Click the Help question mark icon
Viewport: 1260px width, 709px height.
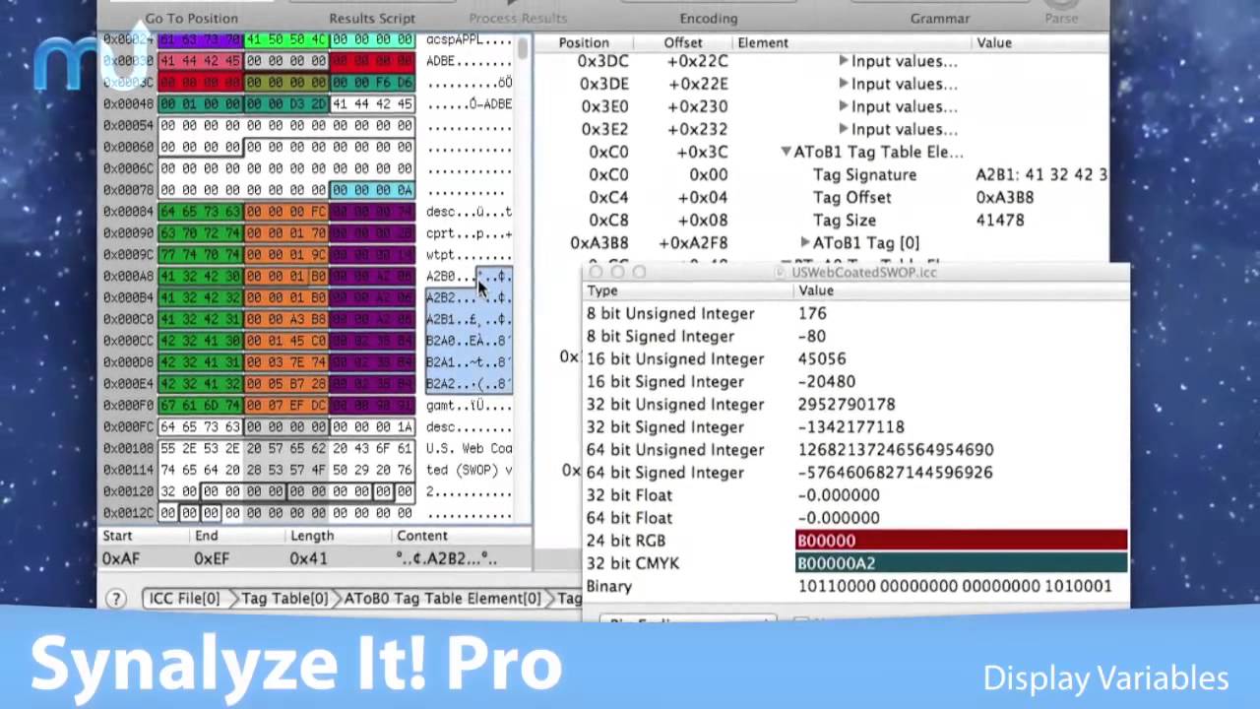point(115,598)
